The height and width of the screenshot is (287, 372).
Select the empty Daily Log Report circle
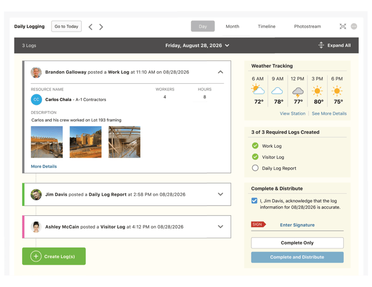(x=255, y=168)
